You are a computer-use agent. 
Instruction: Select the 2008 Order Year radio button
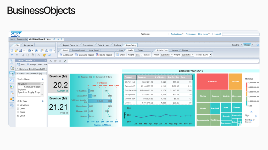click(18, 109)
